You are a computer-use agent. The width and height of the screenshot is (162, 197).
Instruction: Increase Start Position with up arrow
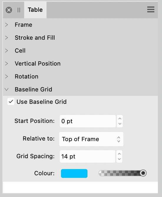click(x=120, y=118)
